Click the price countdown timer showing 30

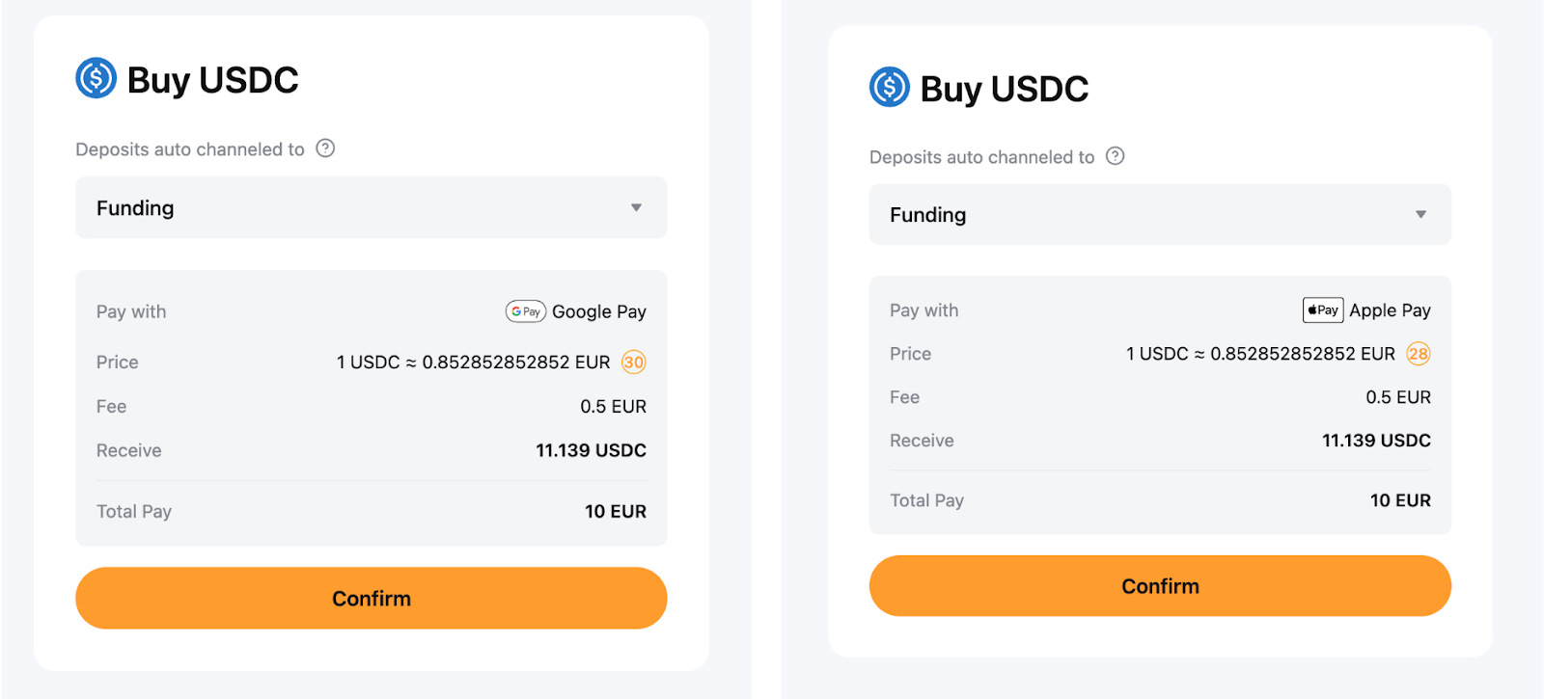pyautogui.click(x=633, y=363)
